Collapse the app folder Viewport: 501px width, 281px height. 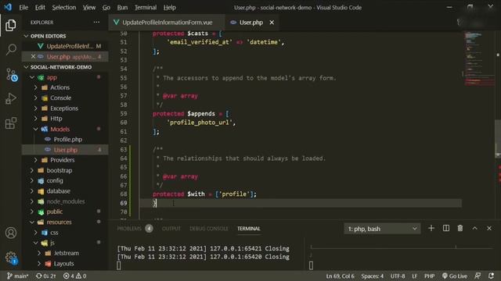(32, 77)
